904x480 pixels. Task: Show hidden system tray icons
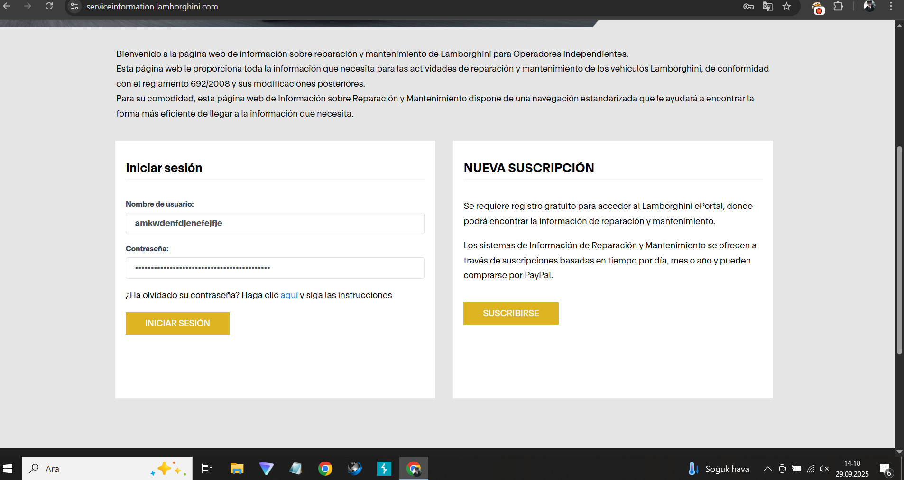(x=767, y=469)
